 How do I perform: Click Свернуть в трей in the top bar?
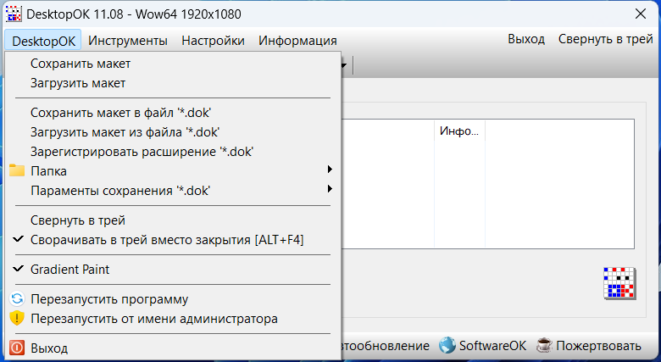click(605, 39)
